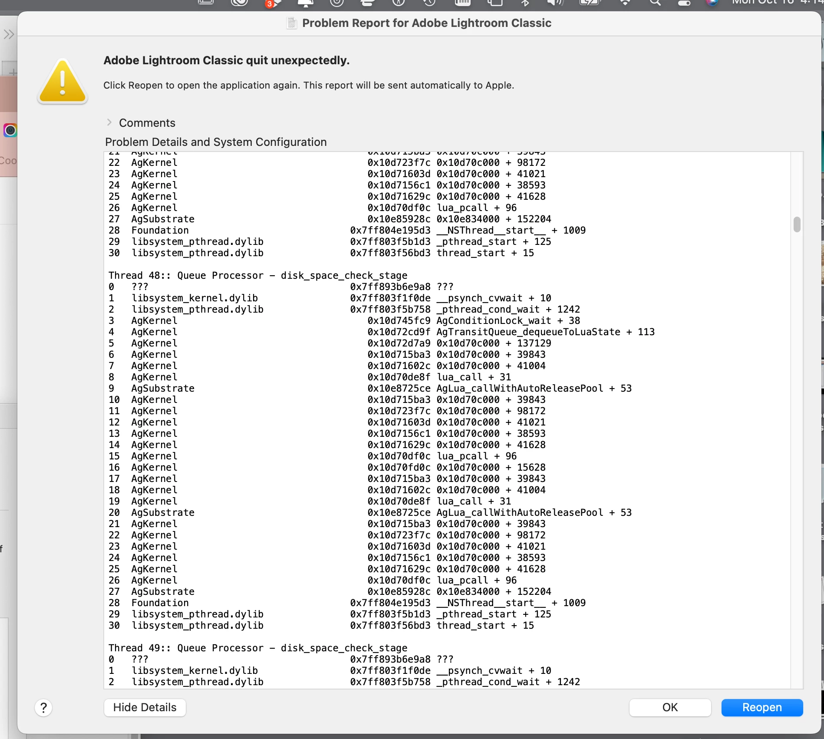Open Spotlight search in the menu bar

pyautogui.click(x=655, y=3)
